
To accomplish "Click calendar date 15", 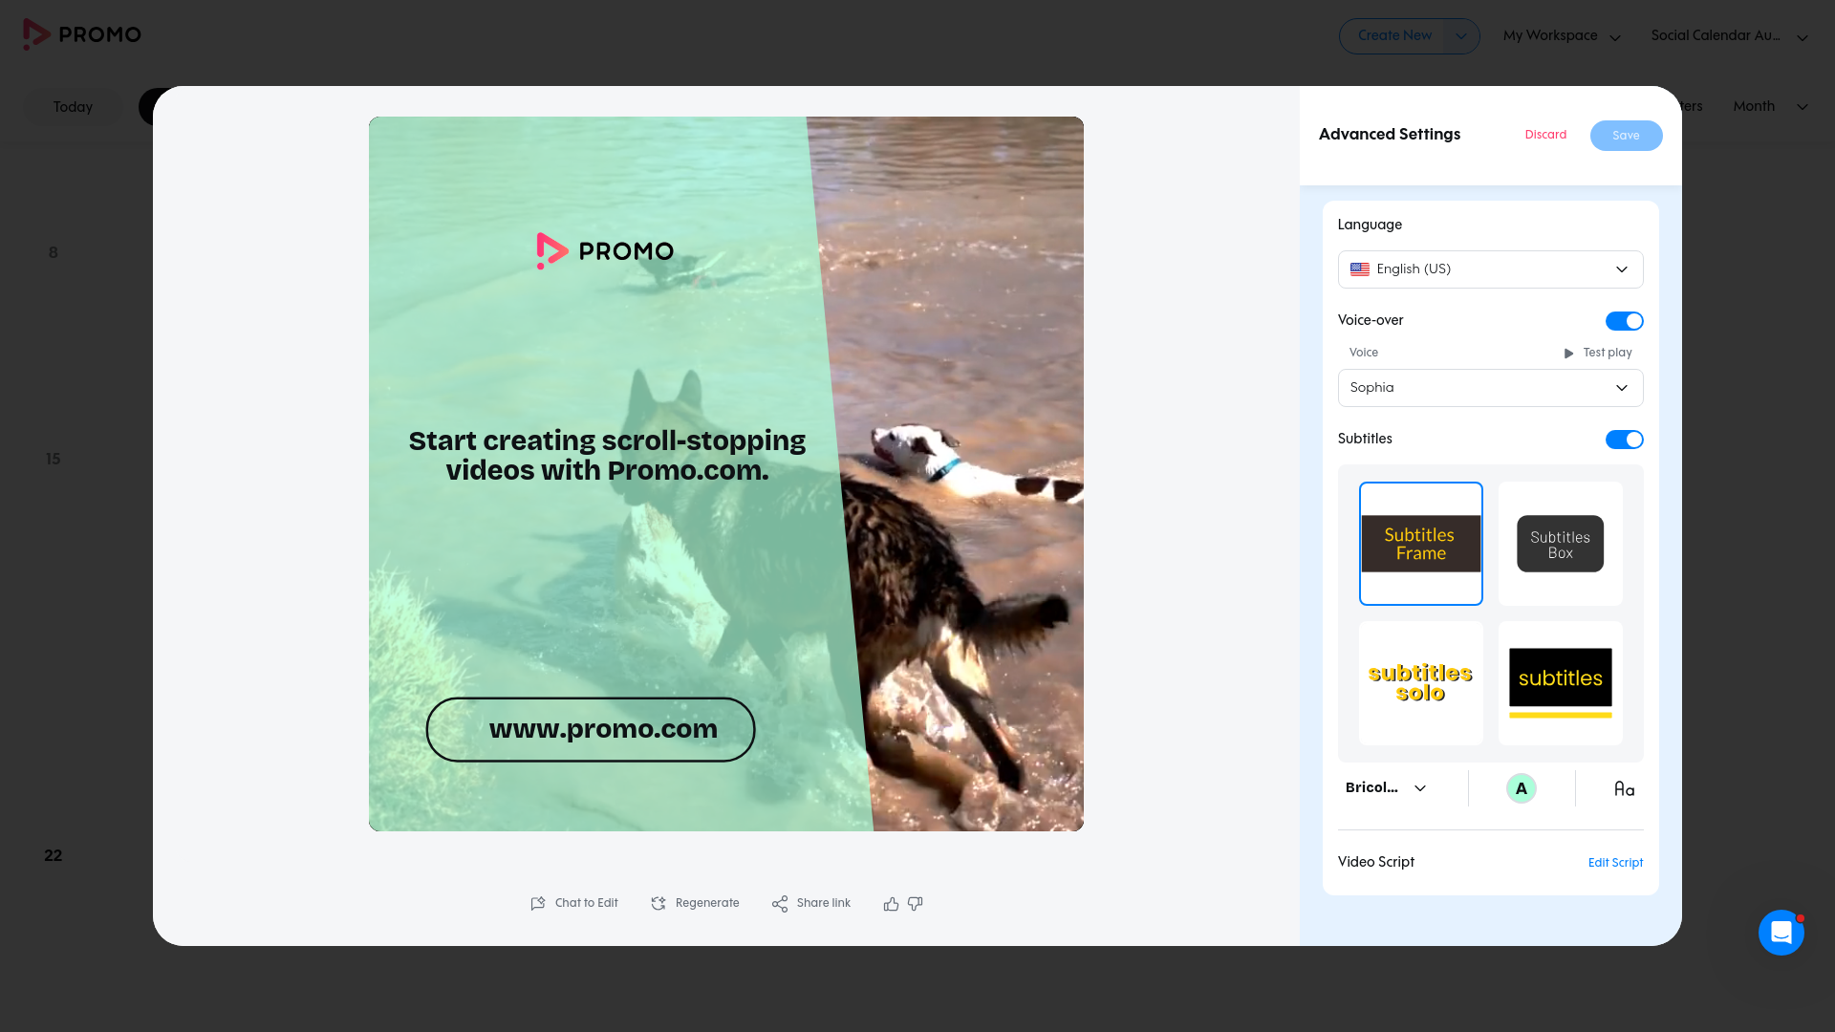I will 54,460.
